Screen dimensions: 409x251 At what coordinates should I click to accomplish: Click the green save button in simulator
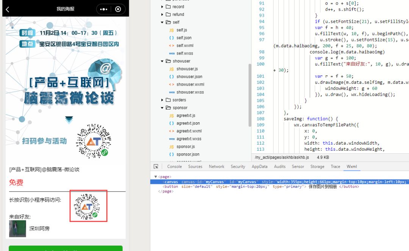click(66, 248)
